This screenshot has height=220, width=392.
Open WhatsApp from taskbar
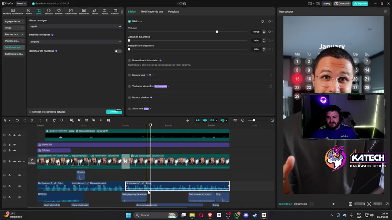coord(237,215)
